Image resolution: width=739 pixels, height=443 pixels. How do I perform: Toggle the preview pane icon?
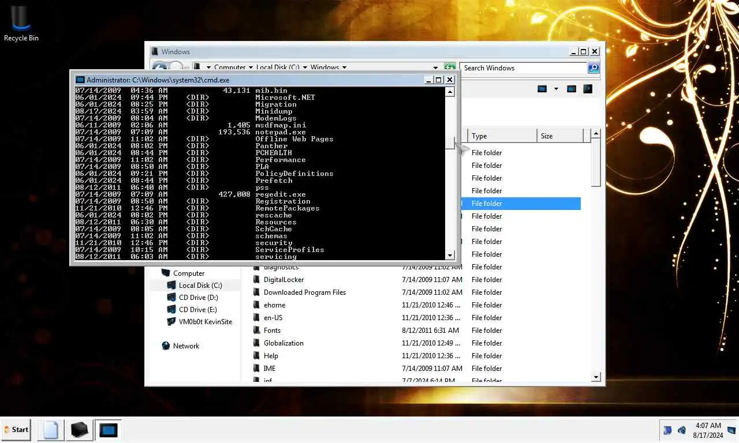[x=571, y=89]
